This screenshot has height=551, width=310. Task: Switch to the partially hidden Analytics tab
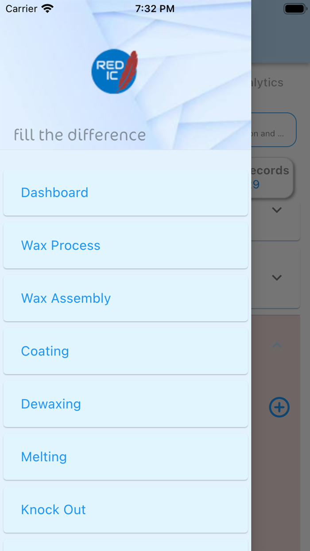[267, 82]
